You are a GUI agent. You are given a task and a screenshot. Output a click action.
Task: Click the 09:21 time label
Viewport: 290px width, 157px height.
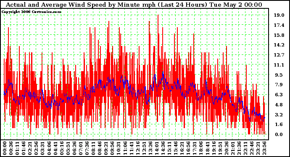pyautogui.click(x=106, y=148)
